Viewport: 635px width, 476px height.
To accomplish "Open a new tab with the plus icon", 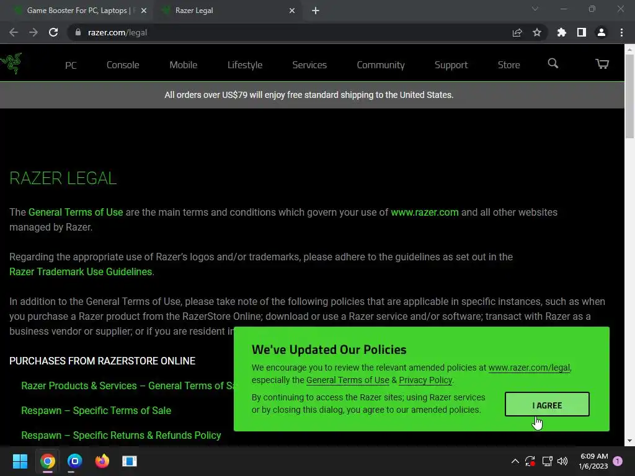I will point(316,11).
